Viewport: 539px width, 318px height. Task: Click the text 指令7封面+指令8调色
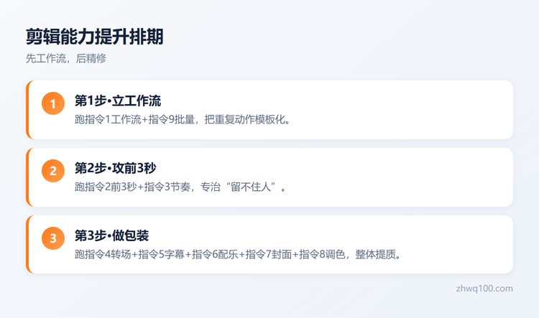[x=295, y=254]
